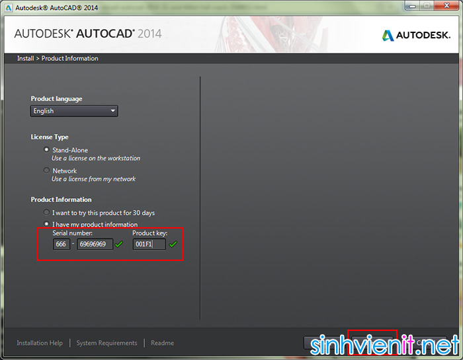The width and height of the screenshot is (463, 360).
Task: Open the Readme link
Action: 163,343
